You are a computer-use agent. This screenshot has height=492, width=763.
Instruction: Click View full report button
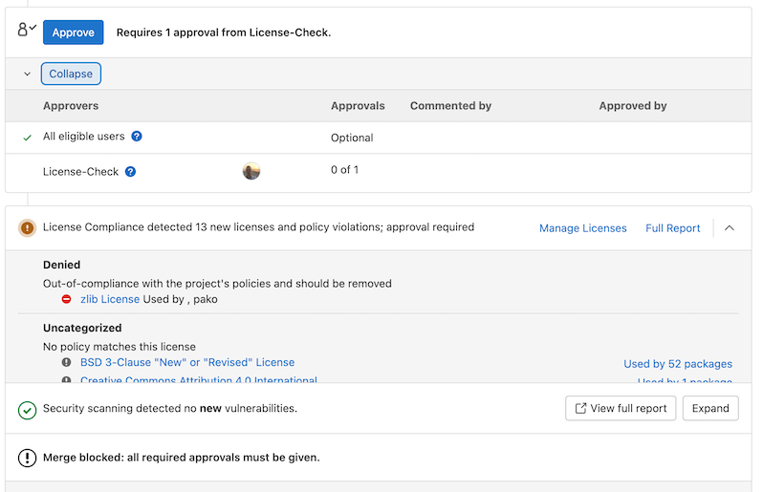(x=621, y=409)
